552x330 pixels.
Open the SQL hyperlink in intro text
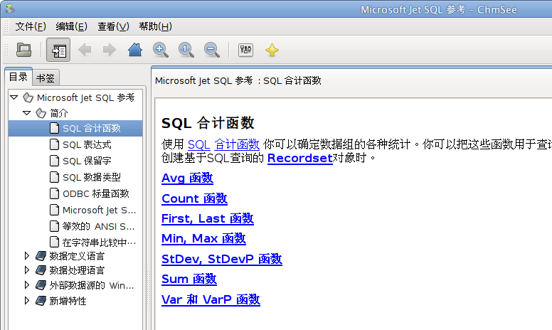pyautogui.click(x=199, y=144)
